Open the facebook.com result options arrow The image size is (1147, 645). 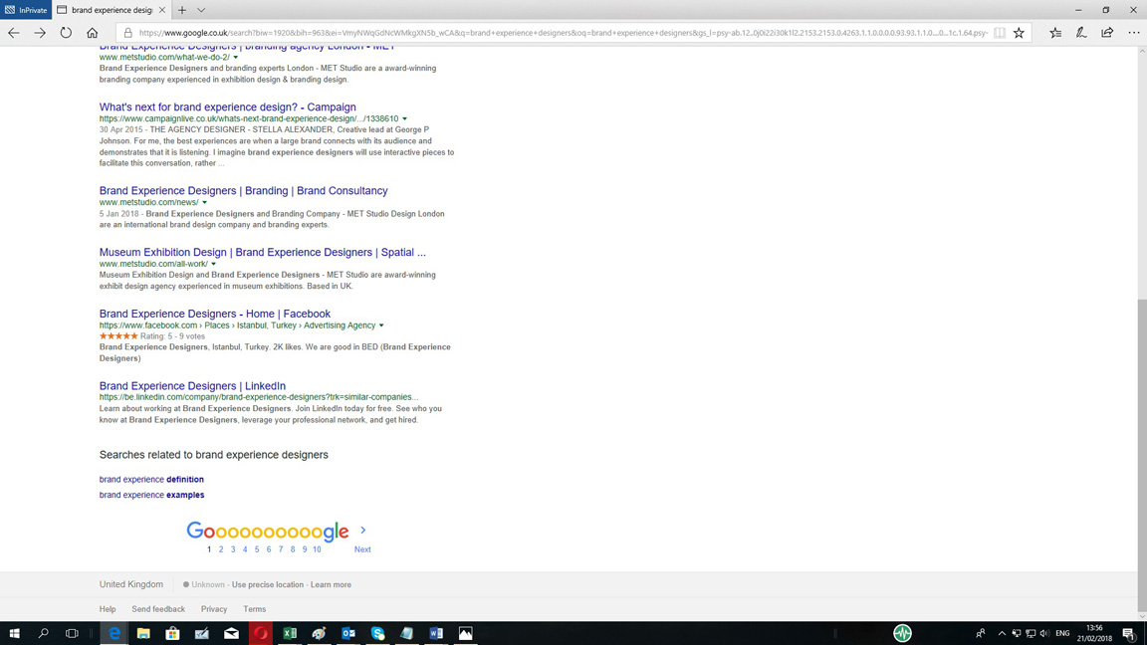[381, 325]
